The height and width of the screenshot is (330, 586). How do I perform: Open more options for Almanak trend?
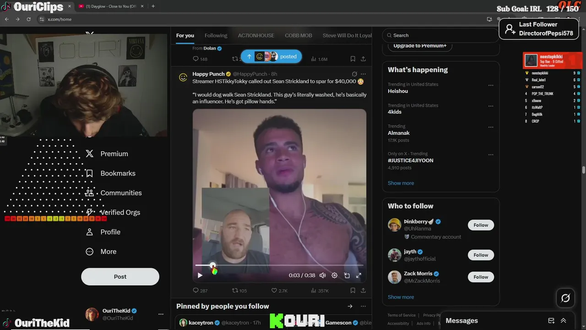point(491,127)
